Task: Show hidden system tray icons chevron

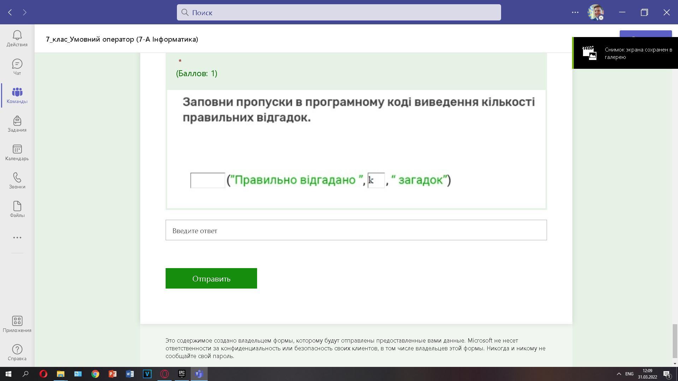Action: click(619, 374)
